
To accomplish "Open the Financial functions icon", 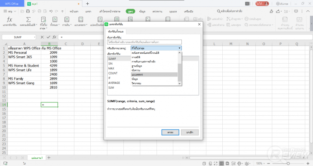I will coord(67,19).
